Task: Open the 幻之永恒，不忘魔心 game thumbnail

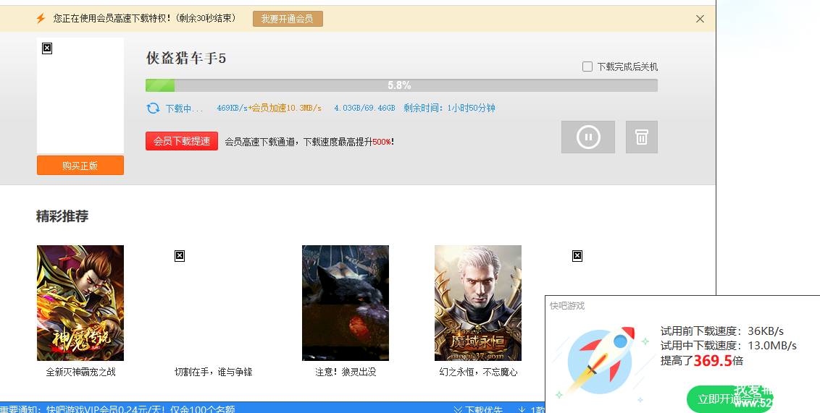Action: point(478,303)
